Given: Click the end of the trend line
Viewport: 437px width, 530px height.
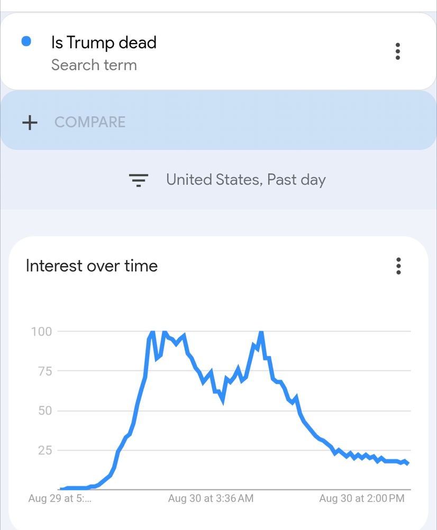Looking at the screenshot, I should point(408,463).
